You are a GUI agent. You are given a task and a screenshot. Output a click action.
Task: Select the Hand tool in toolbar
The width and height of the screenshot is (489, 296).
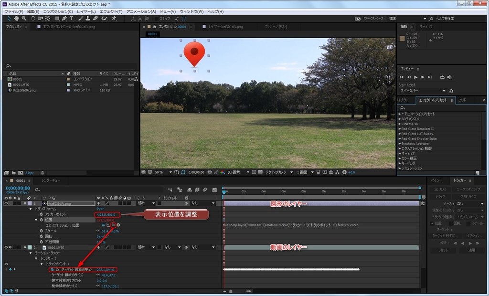point(17,19)
